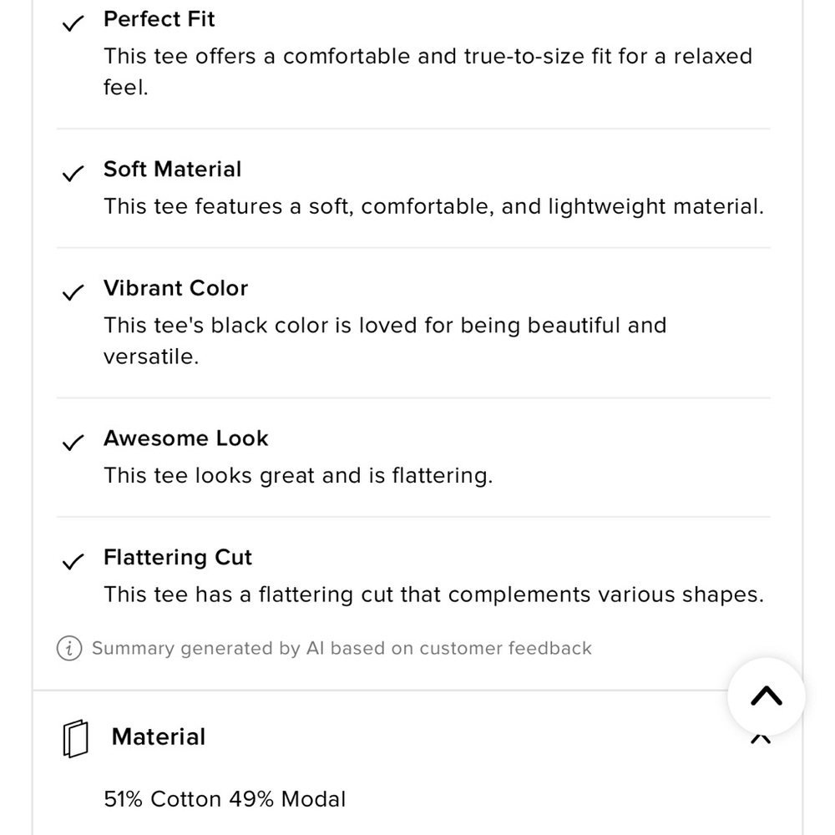Click the Awesome Look checkmark icon
835x835 pixels.
[x=73, y=443]
